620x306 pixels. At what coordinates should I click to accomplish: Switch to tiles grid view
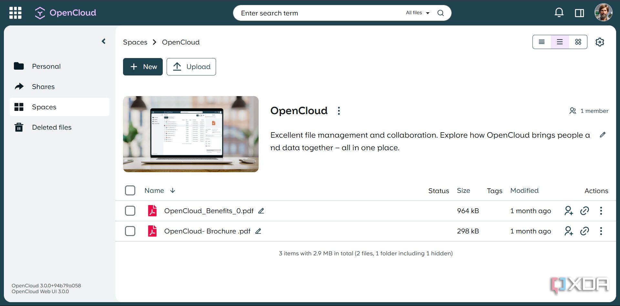[x=578, y=42]
